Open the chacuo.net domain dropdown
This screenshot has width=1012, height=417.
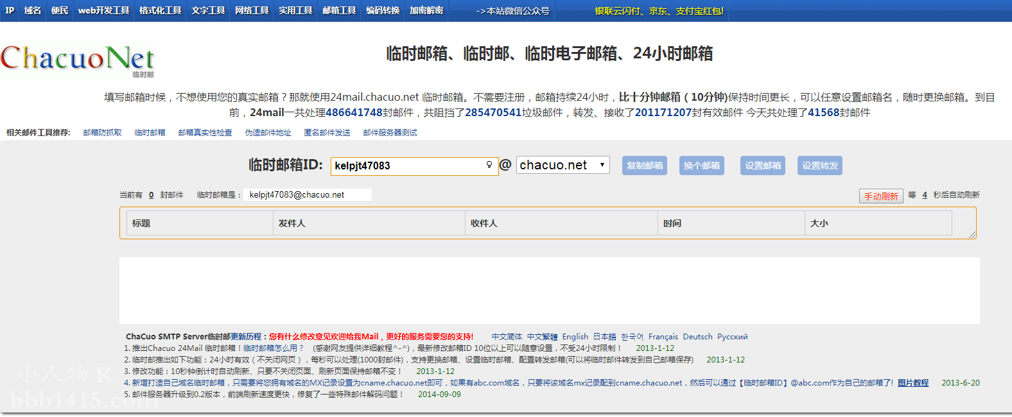tap(563, 165)
